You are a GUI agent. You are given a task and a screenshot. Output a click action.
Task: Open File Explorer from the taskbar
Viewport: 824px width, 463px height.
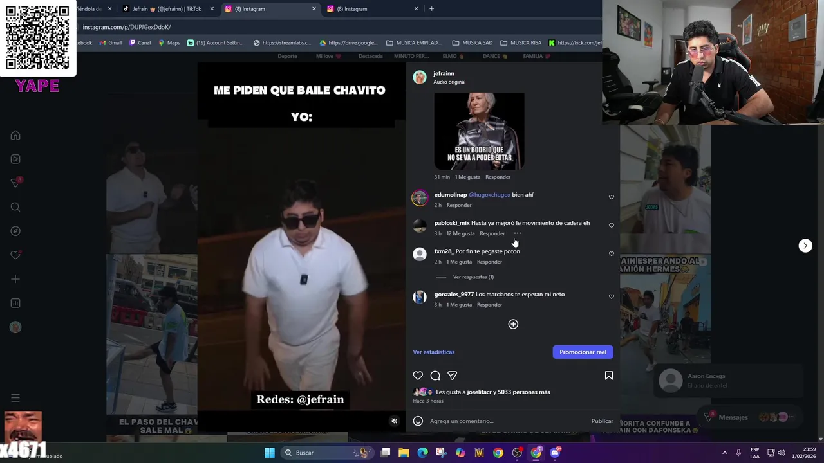404,453
